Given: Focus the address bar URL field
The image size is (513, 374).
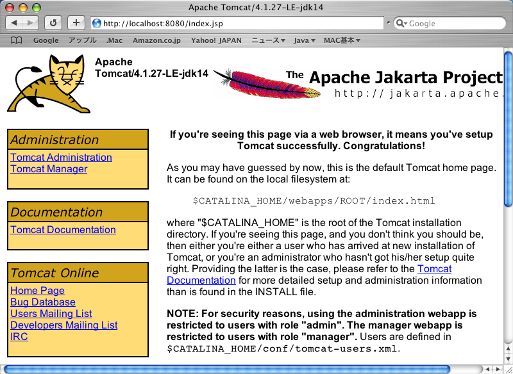Looking at the screenshot, I should (x=237, y=23).
